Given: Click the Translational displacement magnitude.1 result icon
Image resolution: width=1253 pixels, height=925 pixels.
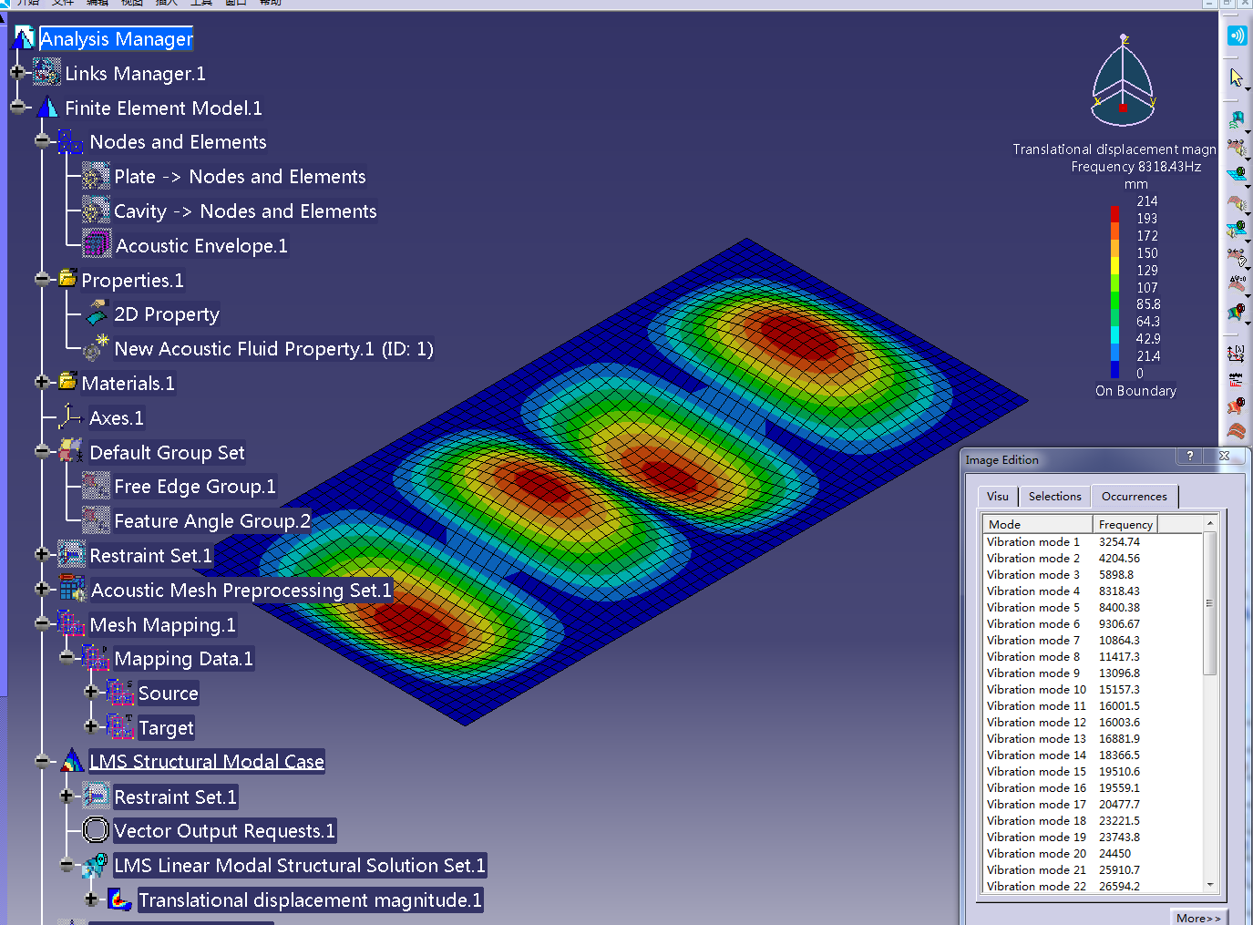Looking at the screenshot, I should [121, 899].
